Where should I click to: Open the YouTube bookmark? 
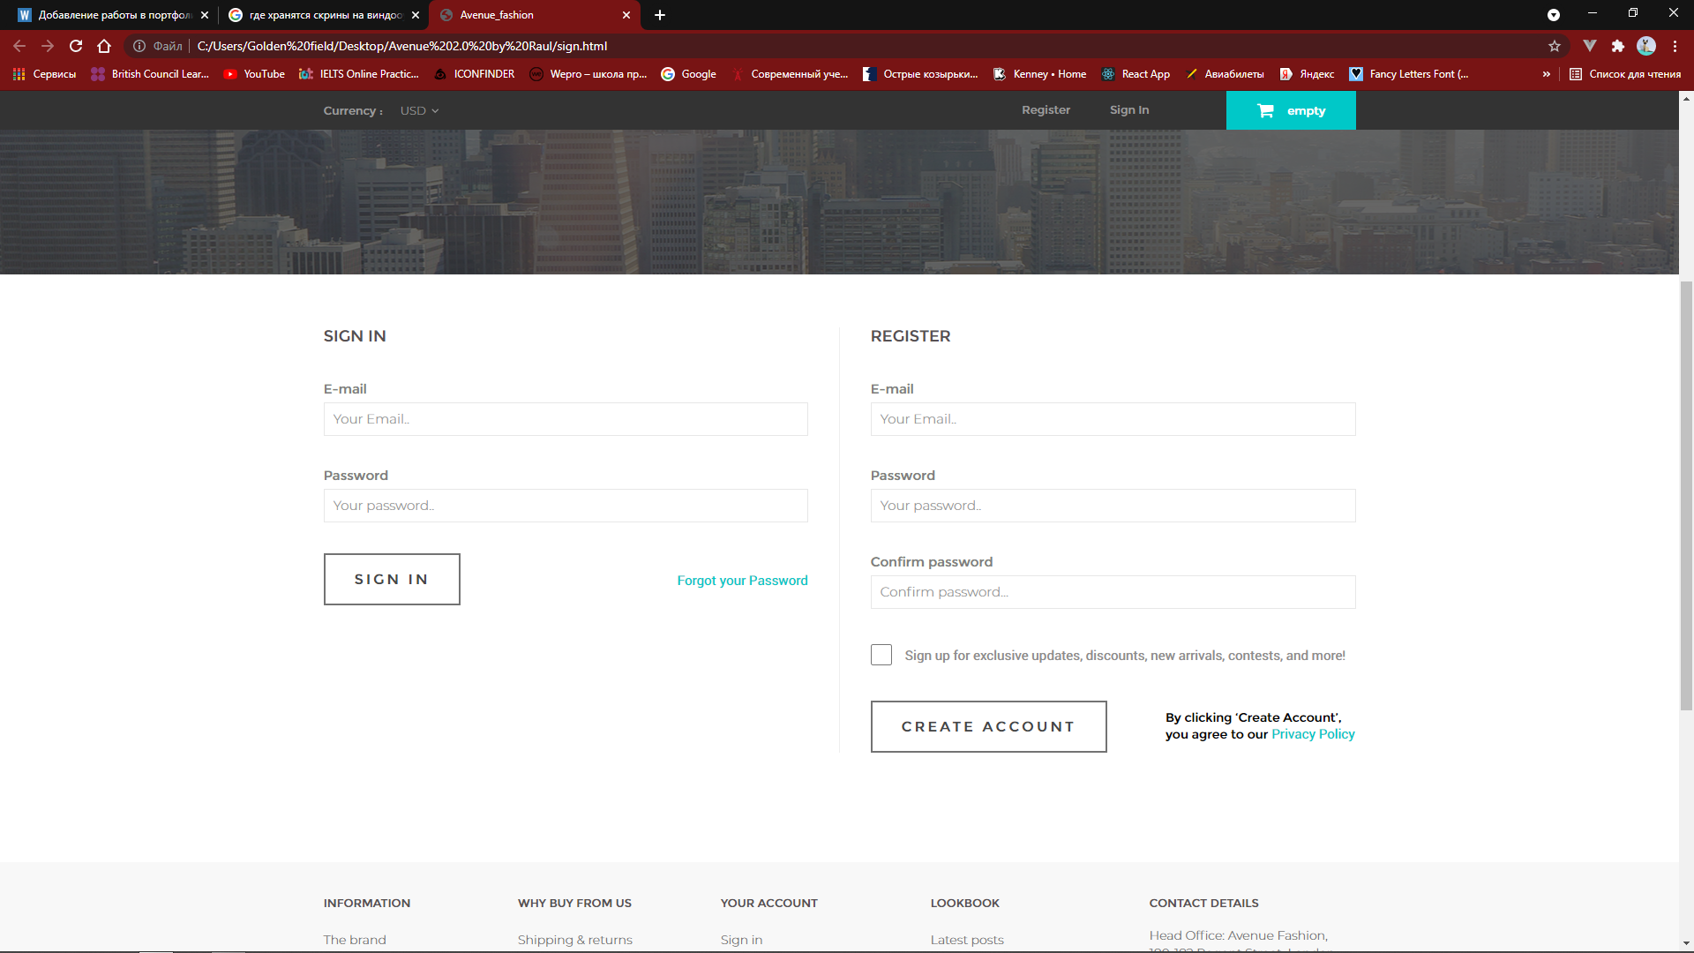point(254,74)
